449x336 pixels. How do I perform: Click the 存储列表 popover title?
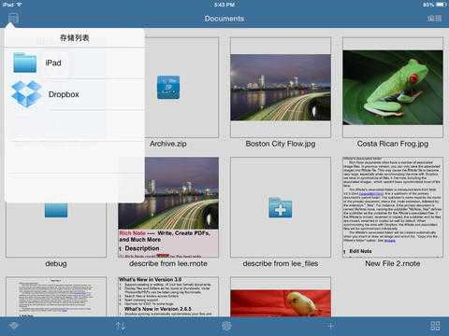(x=75, y=38)
